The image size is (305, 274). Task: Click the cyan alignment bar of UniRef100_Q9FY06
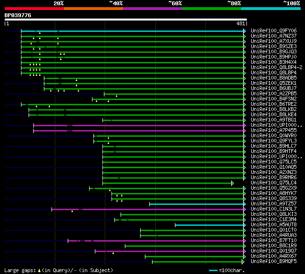(132, 31)
